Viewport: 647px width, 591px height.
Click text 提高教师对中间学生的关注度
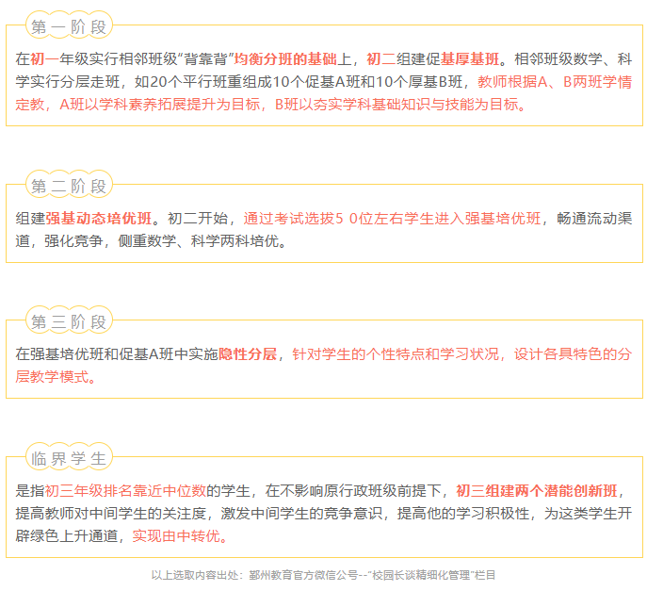pyautogui.click(x=110, y=513)
